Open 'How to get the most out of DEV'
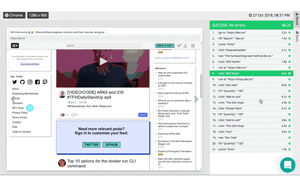Viewport: 300px width, 186px height. pyautogui.click(x=174, y=93)
